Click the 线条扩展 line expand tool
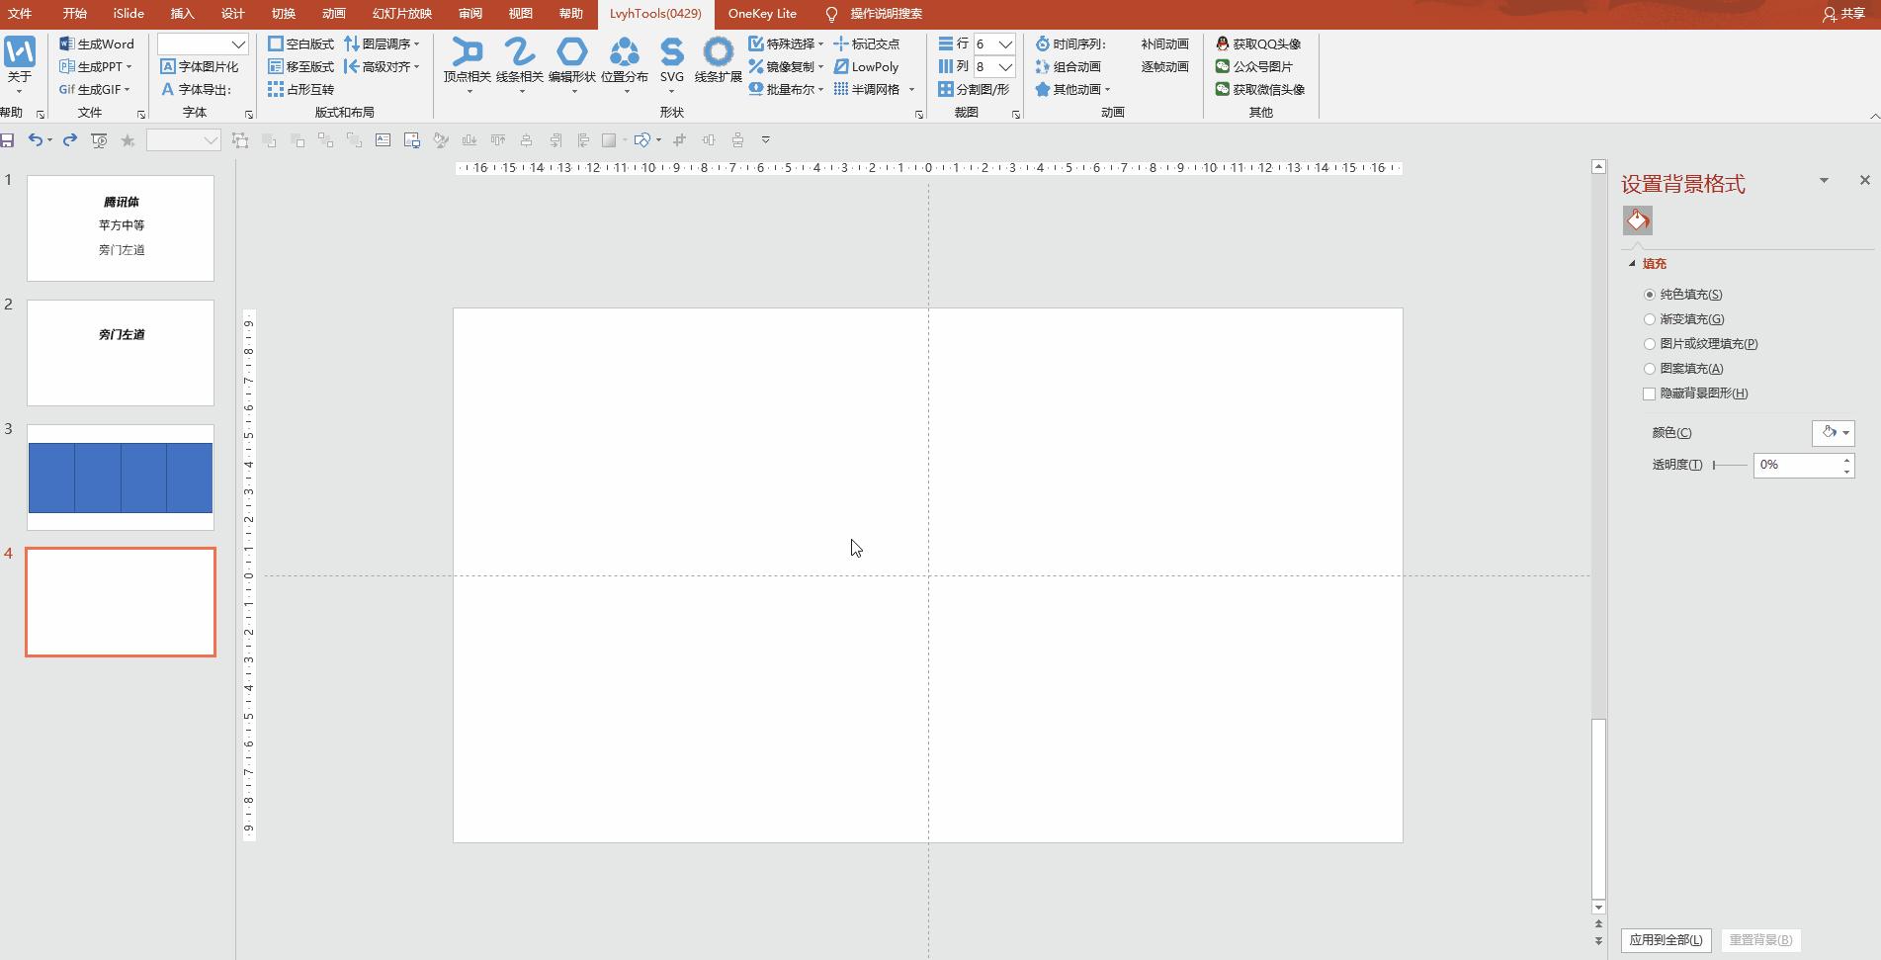The image size is (1881, 960). [719, 61]
